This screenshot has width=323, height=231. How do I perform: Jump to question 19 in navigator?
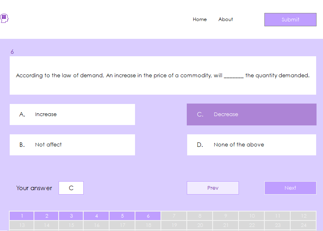point(174,225)
